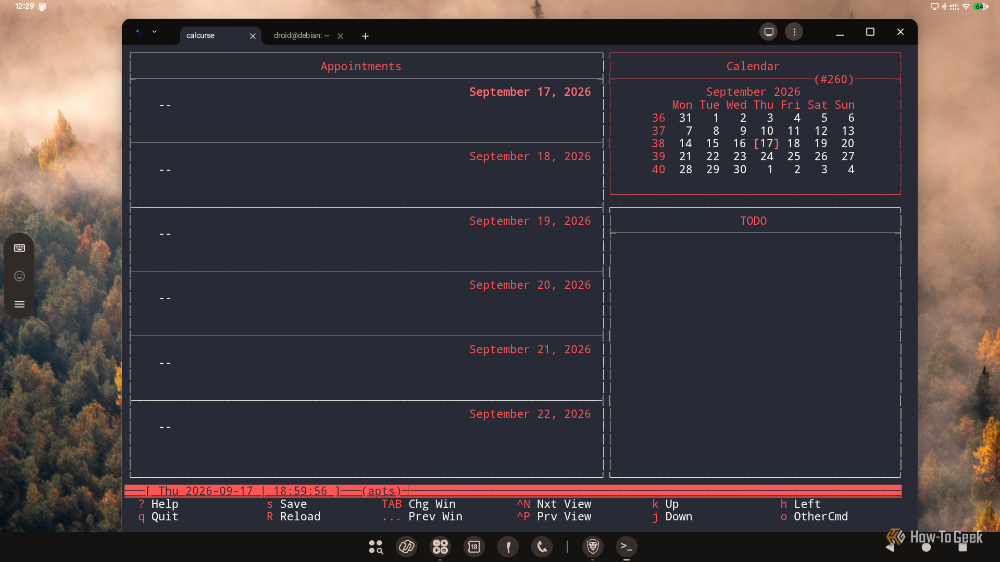Click the Prev Win shortcut hint
This screenshot has height=562, width=1000.
pyautogui.click(x=422, y=517)
